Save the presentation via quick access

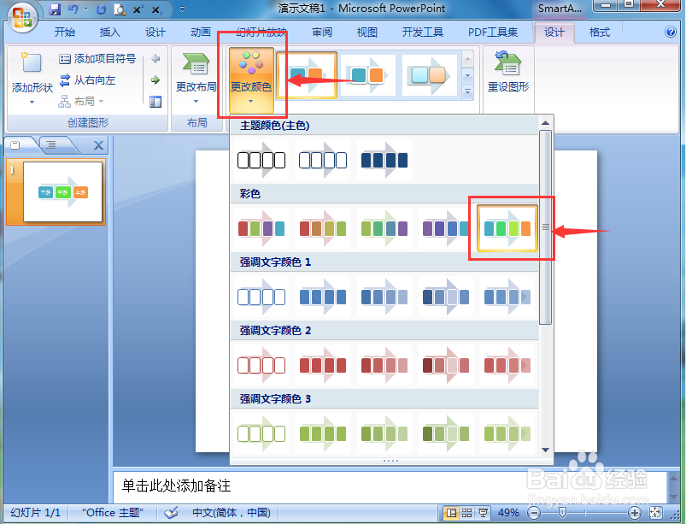(56, 9)
